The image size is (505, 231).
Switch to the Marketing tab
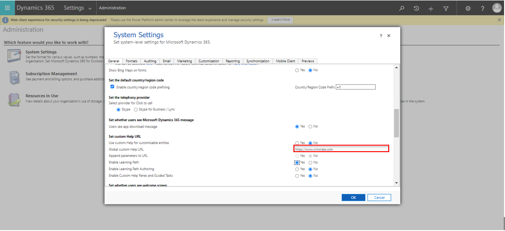coord(185,61)
